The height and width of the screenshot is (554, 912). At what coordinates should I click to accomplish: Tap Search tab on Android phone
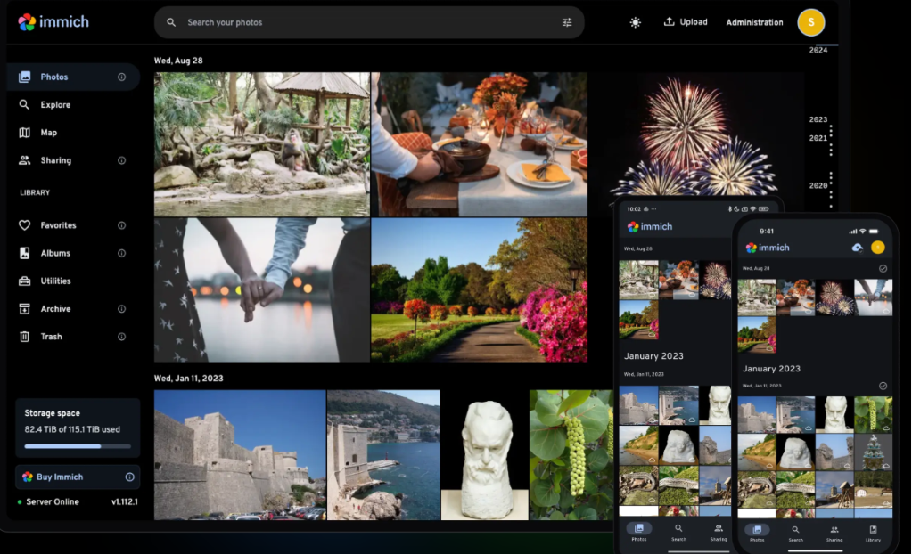[678, 532]
